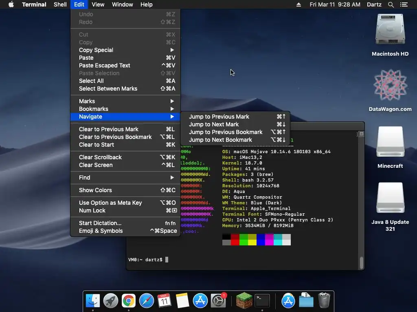Choose Clear to Previous Bookmark
417x312 pixels.
click(x=125, y=136)
